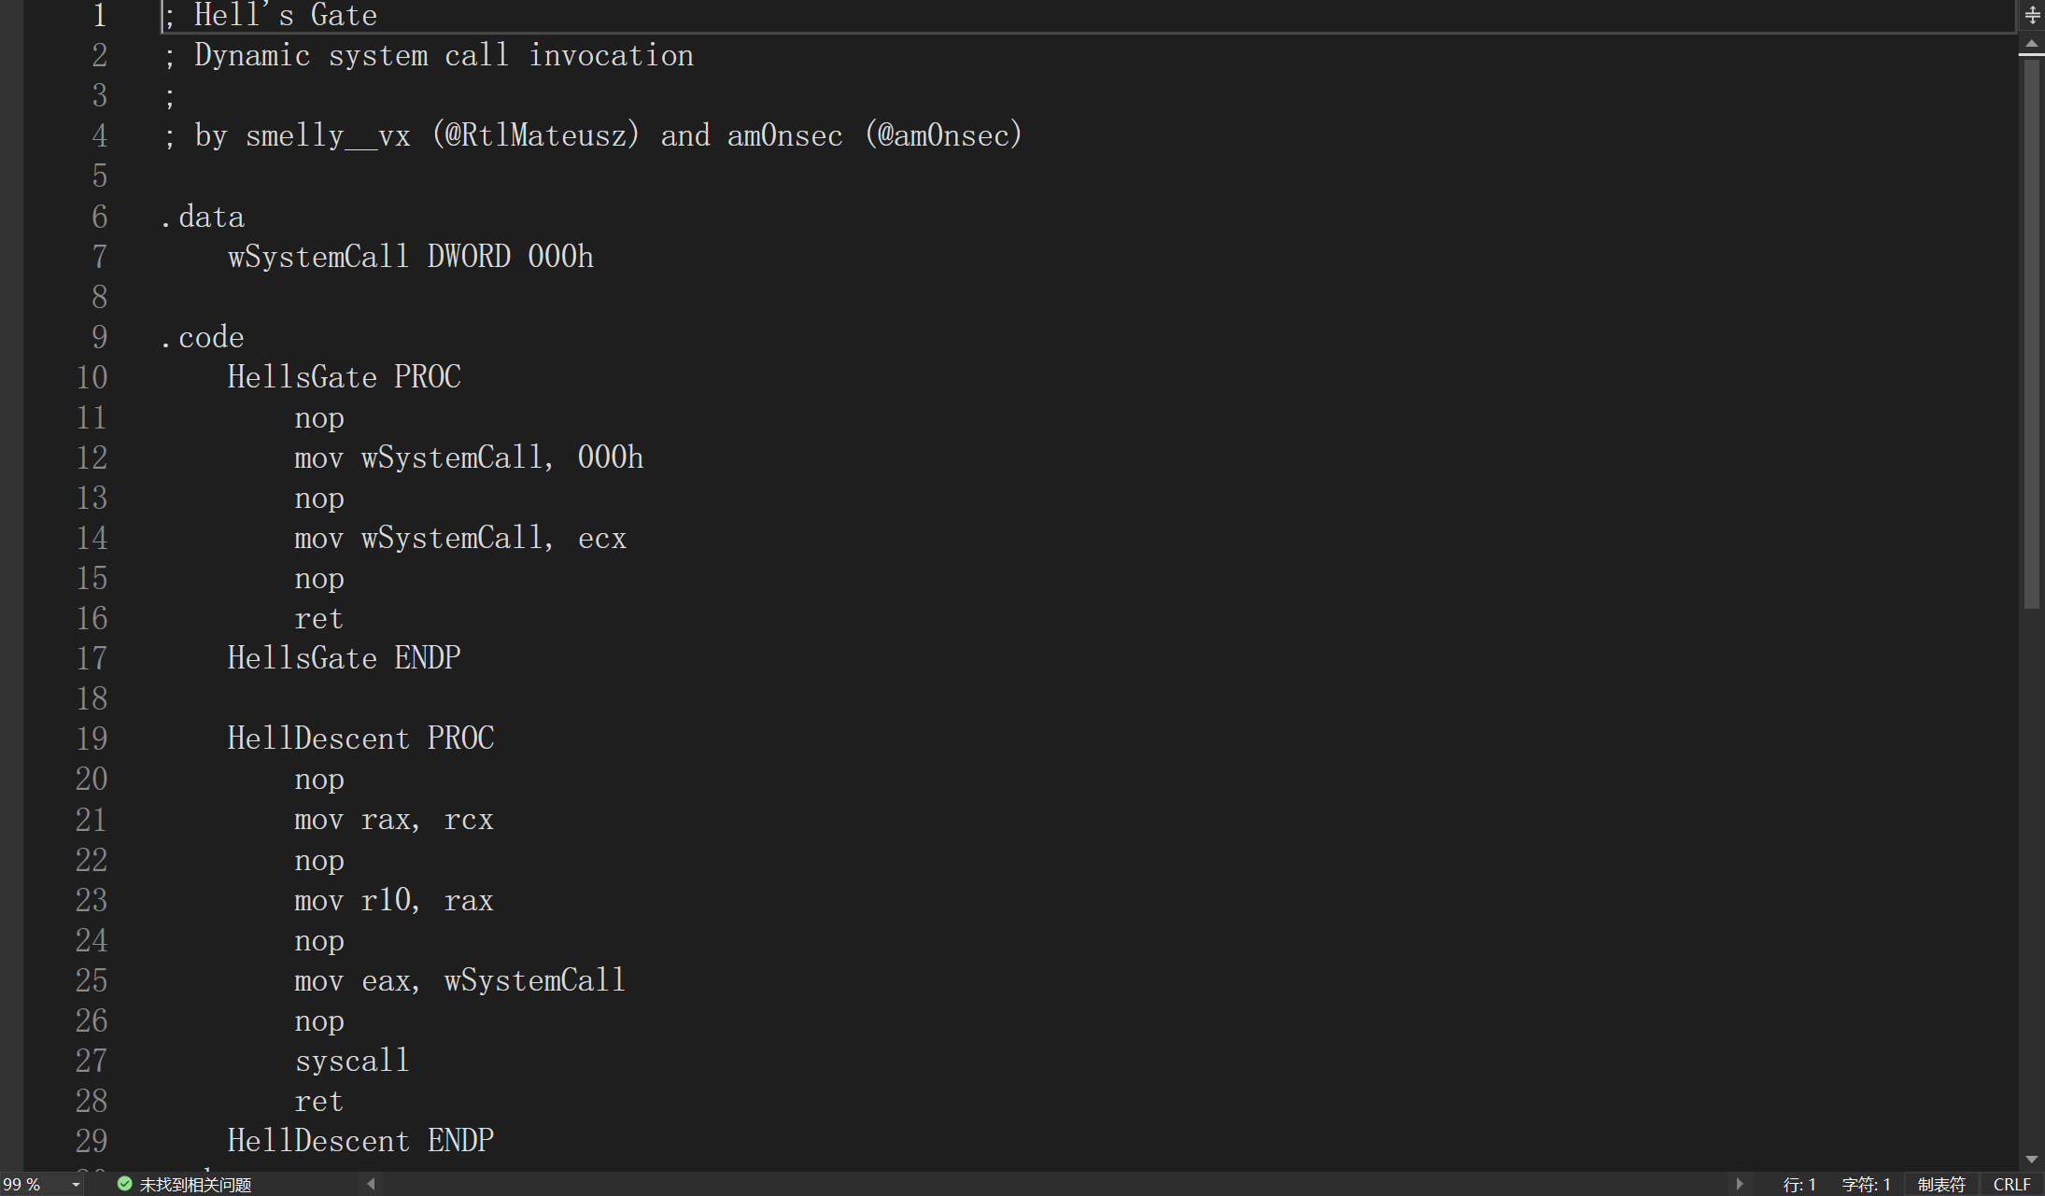Click the vertical scrollbar down arrow
Screen dimensions: 2045x1196
point(2032,1159)
